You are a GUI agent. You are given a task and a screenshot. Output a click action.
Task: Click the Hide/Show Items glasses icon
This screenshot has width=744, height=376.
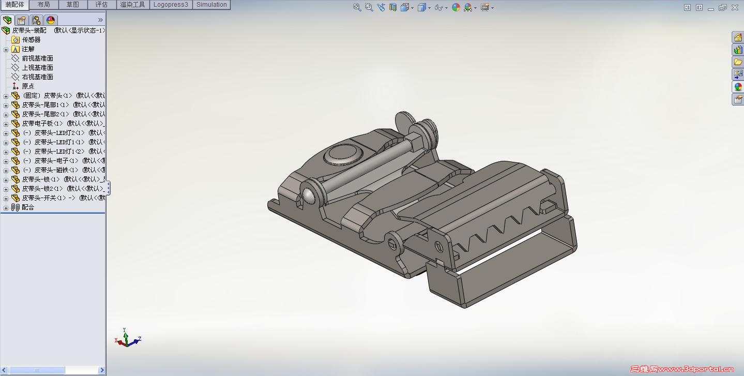click(x=438, y=7)
